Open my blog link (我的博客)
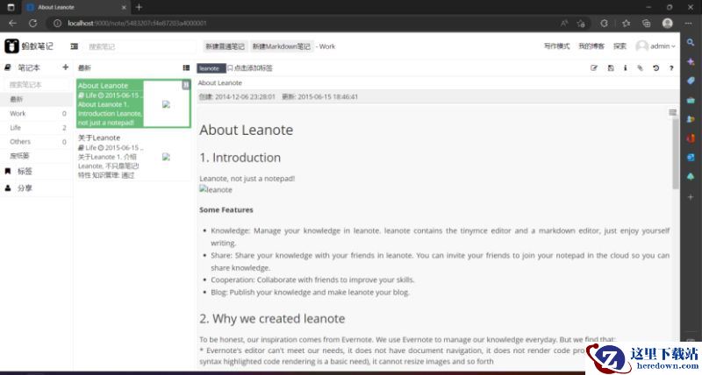Viewport: 702px width, 375px height. [x=591, y=46]
